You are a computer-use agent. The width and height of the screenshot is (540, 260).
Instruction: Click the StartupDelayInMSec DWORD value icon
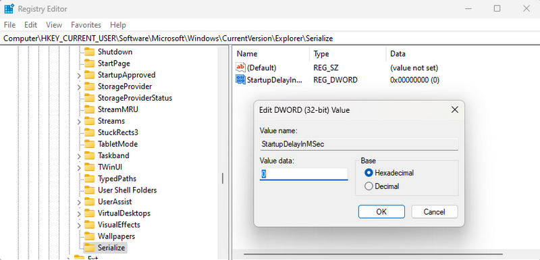pos(240,80)
